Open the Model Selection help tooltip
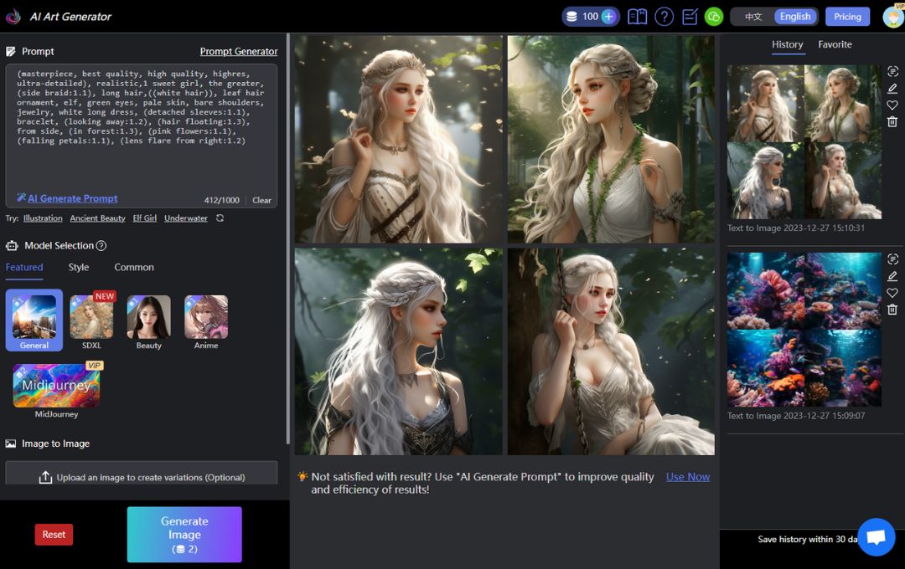 point(101,245)
